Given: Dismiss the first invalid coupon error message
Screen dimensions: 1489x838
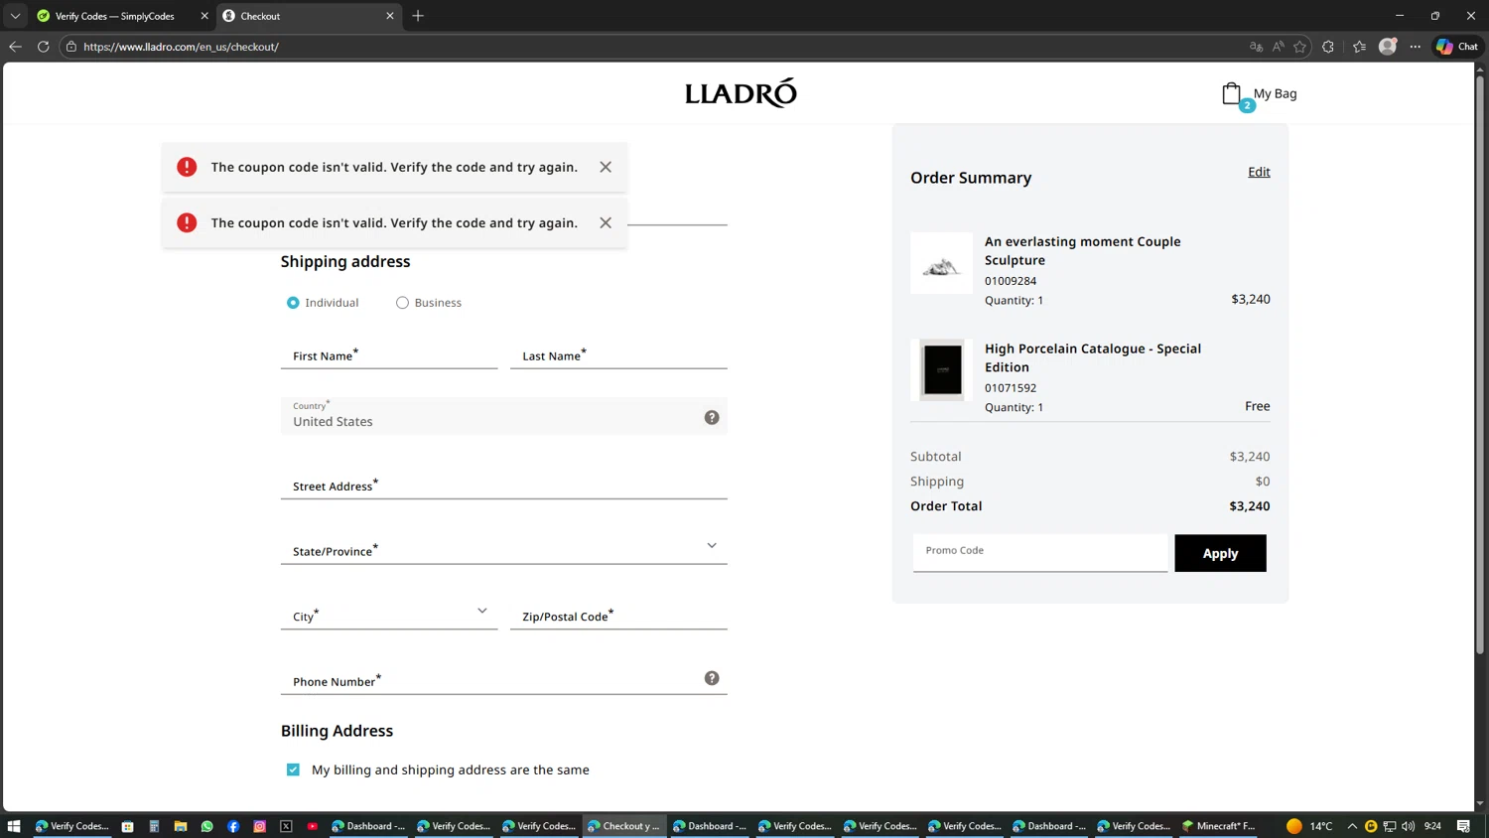Looking at the screenshot, I should point(606,167).
